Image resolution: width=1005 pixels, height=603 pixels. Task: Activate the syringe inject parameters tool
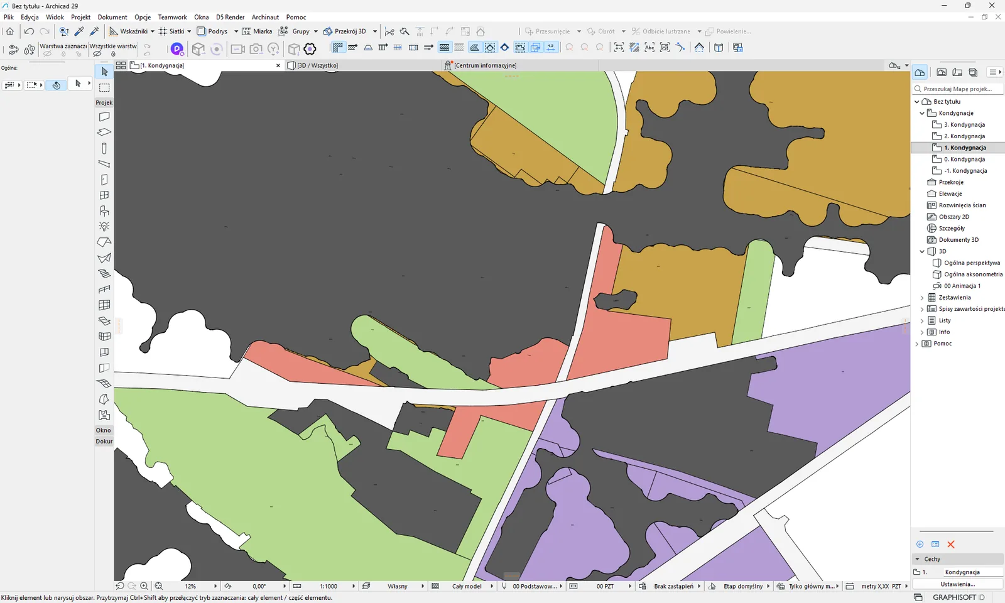tap(95, 31)
